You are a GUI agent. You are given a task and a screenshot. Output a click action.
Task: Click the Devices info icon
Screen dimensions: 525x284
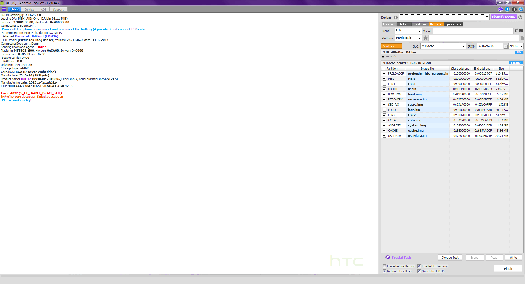[396, 17]
